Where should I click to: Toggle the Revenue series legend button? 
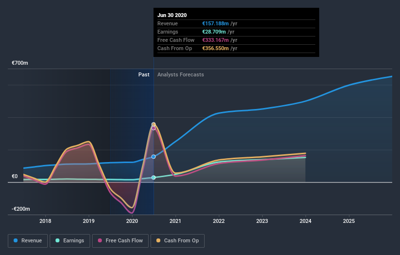pos(28,241)
